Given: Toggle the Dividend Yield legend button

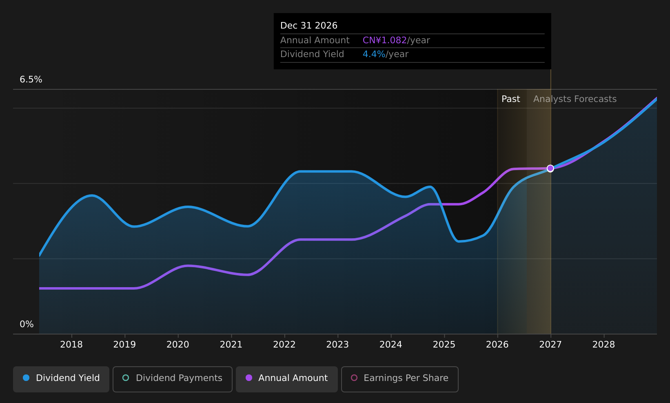Looking at the screenshot, I should coord(61,379).
